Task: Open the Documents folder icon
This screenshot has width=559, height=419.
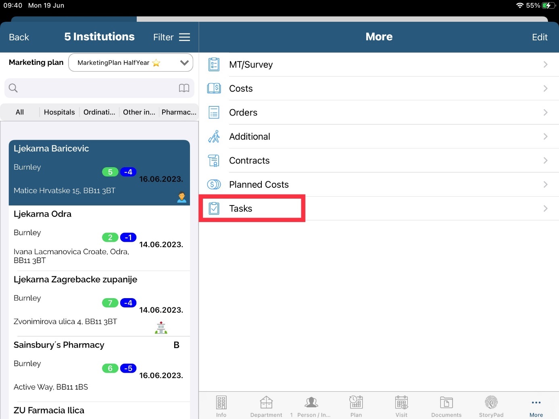Action: click(446, 402)
